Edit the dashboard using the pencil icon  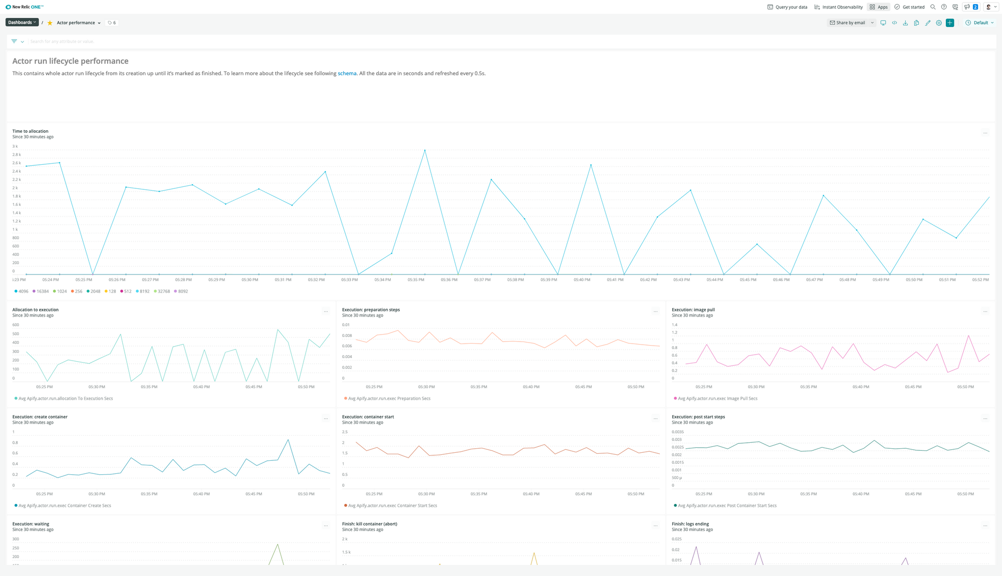pyautogui.click(x=928, y=23)
